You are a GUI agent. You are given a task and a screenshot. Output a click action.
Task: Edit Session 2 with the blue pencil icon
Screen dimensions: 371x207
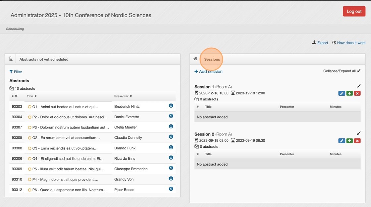pos(342,141)
